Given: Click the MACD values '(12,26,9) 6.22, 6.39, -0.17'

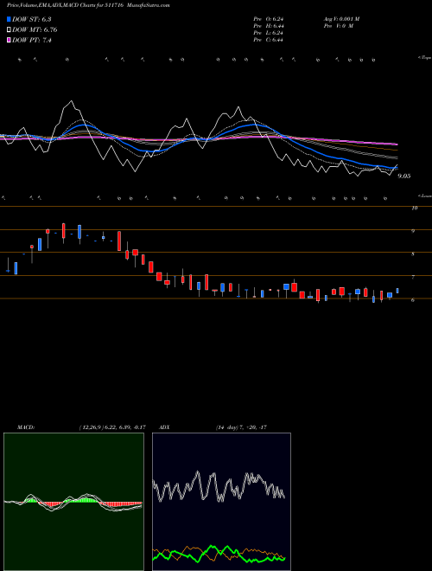Looking at the screenshot, I should (112, 427).
